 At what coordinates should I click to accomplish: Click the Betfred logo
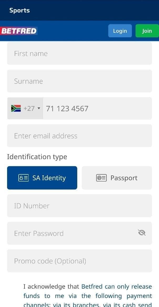coord(19,31)
